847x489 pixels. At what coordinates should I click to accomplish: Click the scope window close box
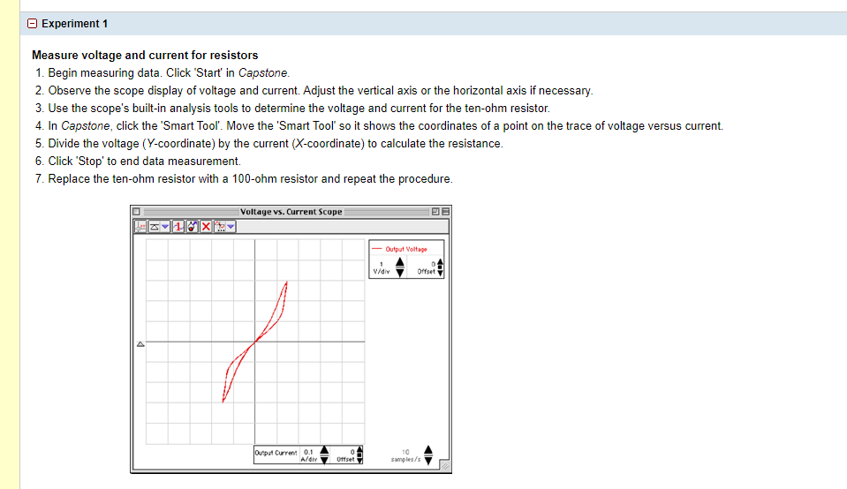(x=136, y=212)
